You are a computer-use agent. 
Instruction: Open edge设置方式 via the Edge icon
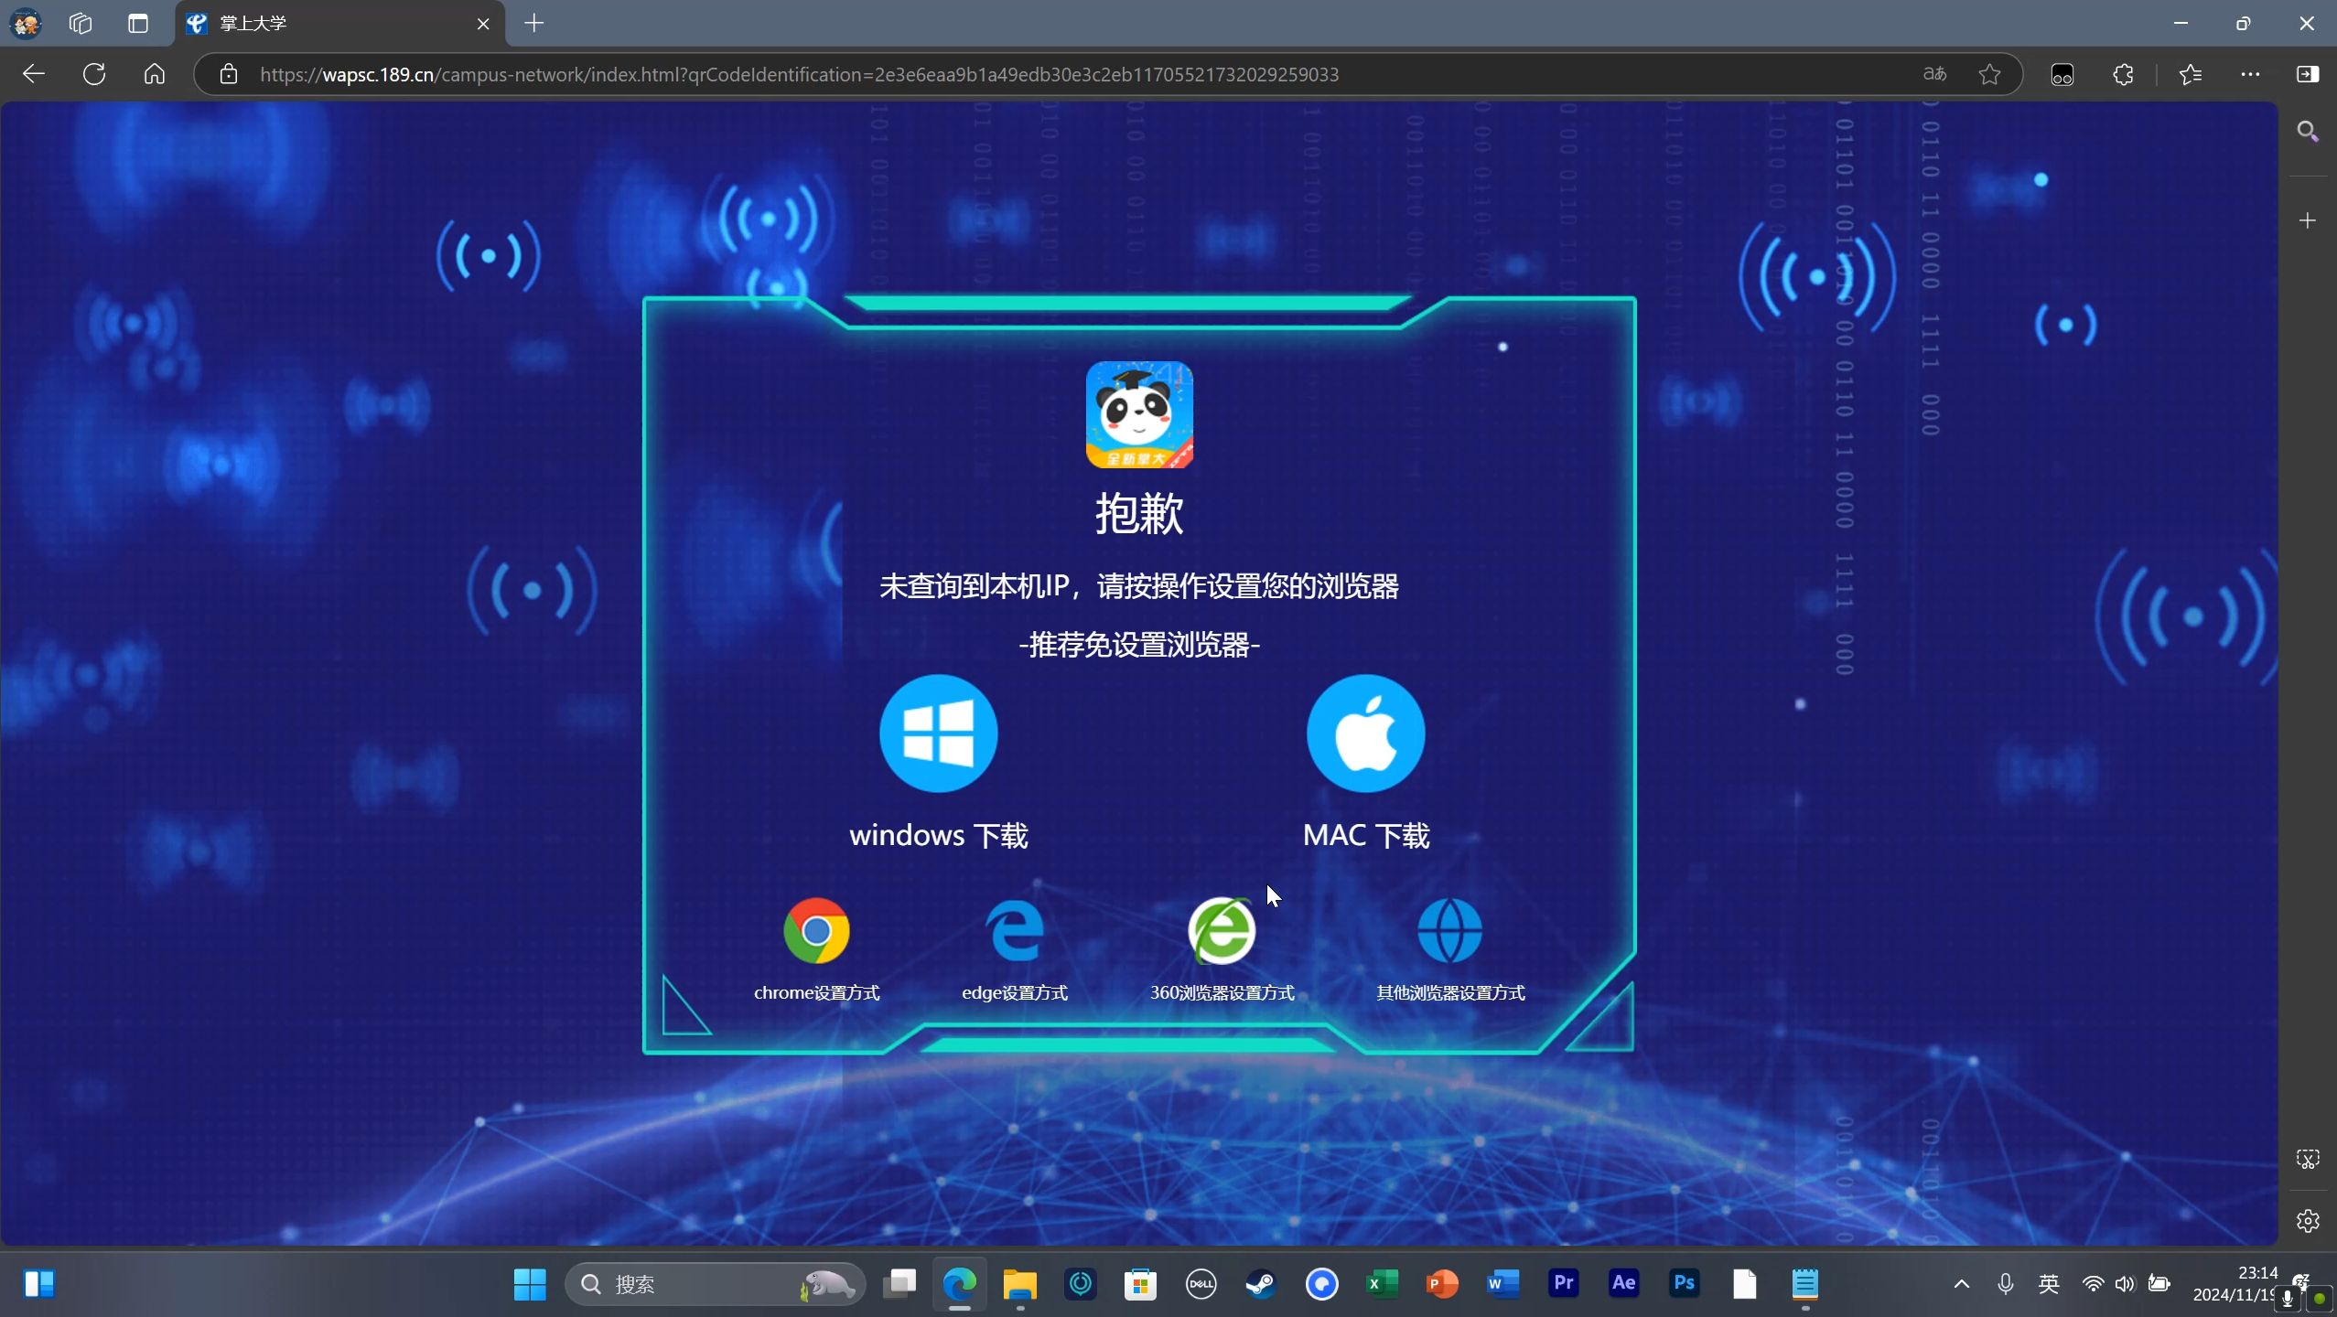coord(1015,930)
